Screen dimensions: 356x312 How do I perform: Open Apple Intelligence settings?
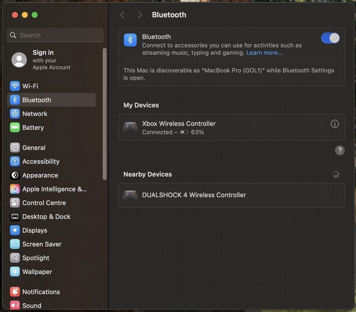[x=54, y=189]
